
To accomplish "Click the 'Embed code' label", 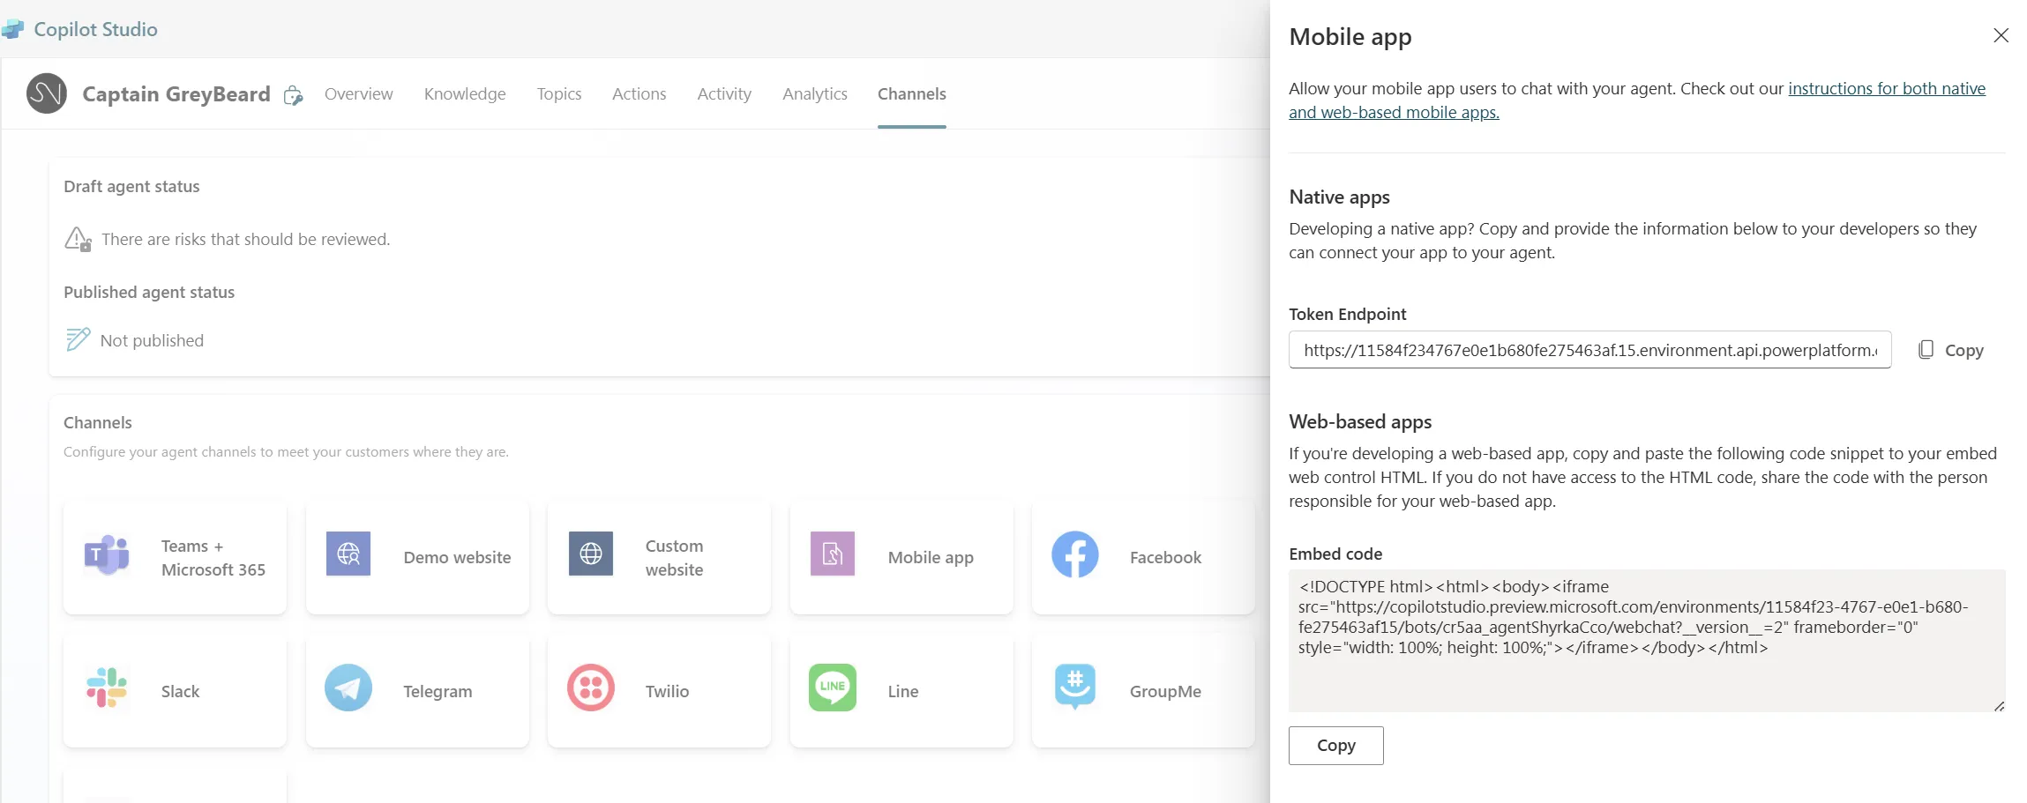I will tap(1335, 554).
